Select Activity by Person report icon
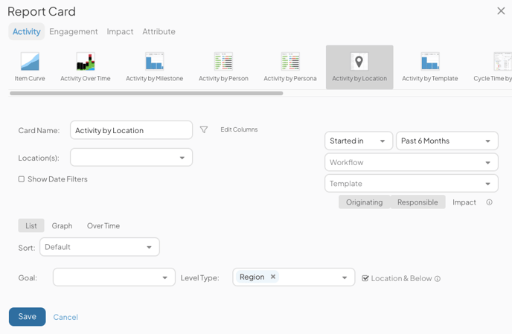Screen dimensions: 512x334 point(223,62)
